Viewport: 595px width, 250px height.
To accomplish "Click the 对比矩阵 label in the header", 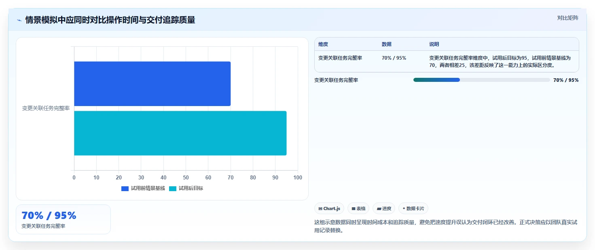I will click(567, 18).
